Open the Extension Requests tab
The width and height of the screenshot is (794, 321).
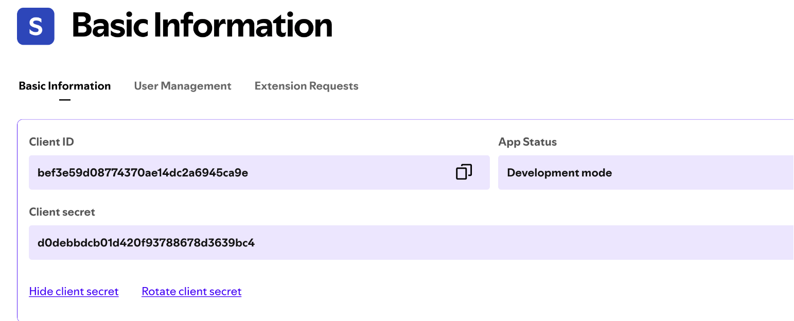pyautogui.click(x=306, y=86)
